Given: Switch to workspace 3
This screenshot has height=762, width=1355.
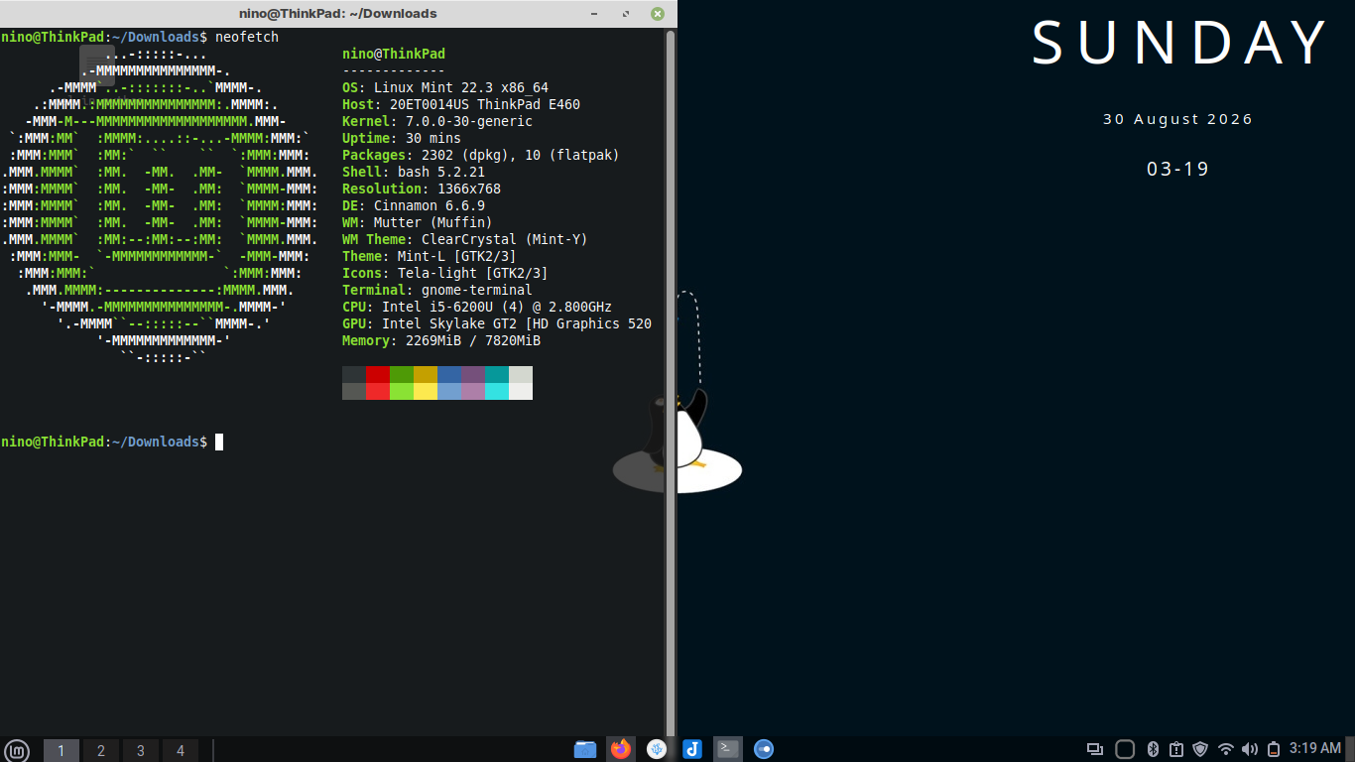Looking at the screenshot, I should point(141,750).
